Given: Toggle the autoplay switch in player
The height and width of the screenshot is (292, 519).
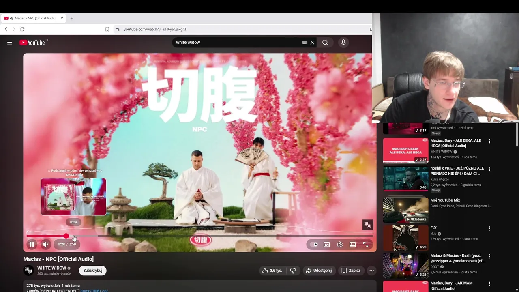Looking at the screenshot, I should (x=314, y=244).
